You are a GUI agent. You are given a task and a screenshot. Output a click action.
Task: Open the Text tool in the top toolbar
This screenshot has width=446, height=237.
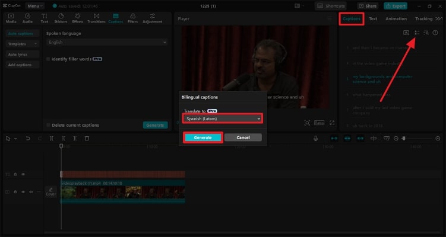[x=45, y=18]
